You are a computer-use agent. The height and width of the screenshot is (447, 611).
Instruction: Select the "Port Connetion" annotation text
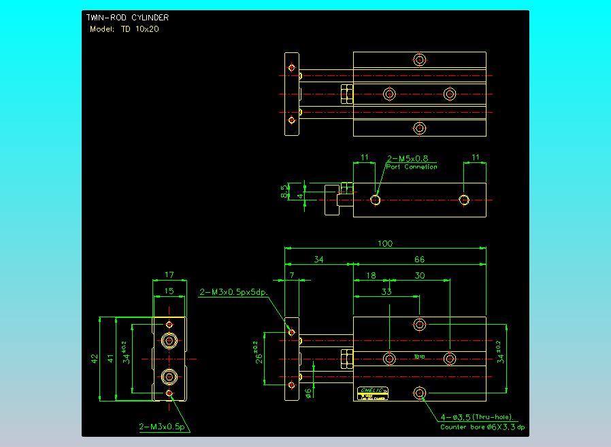pyautogui.click(x=412, y=167)
